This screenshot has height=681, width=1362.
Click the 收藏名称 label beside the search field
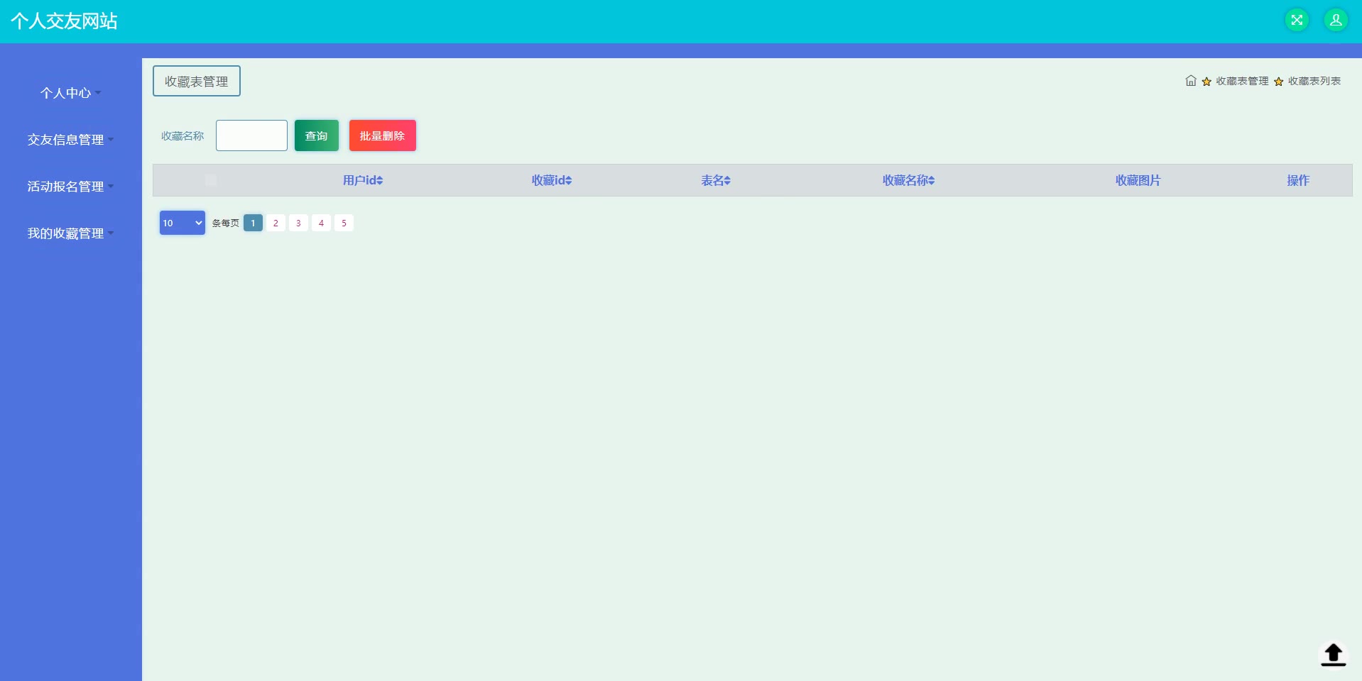182,135
